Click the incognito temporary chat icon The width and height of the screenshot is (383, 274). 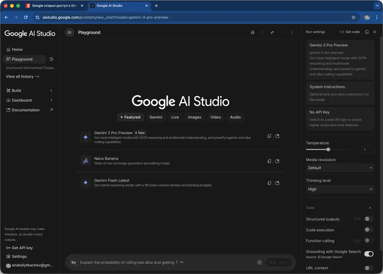(x=252, y=32)
